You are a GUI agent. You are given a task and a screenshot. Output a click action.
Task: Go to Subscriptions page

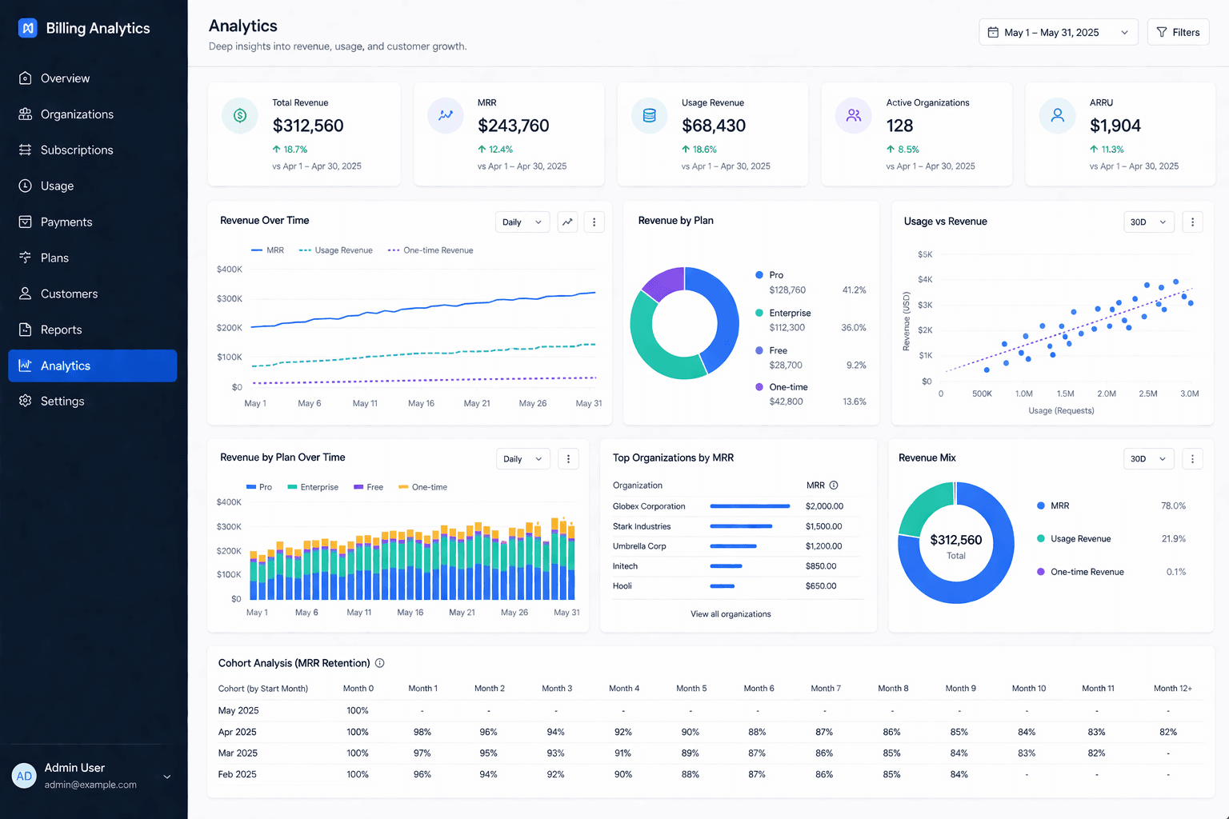click(93, 150)
